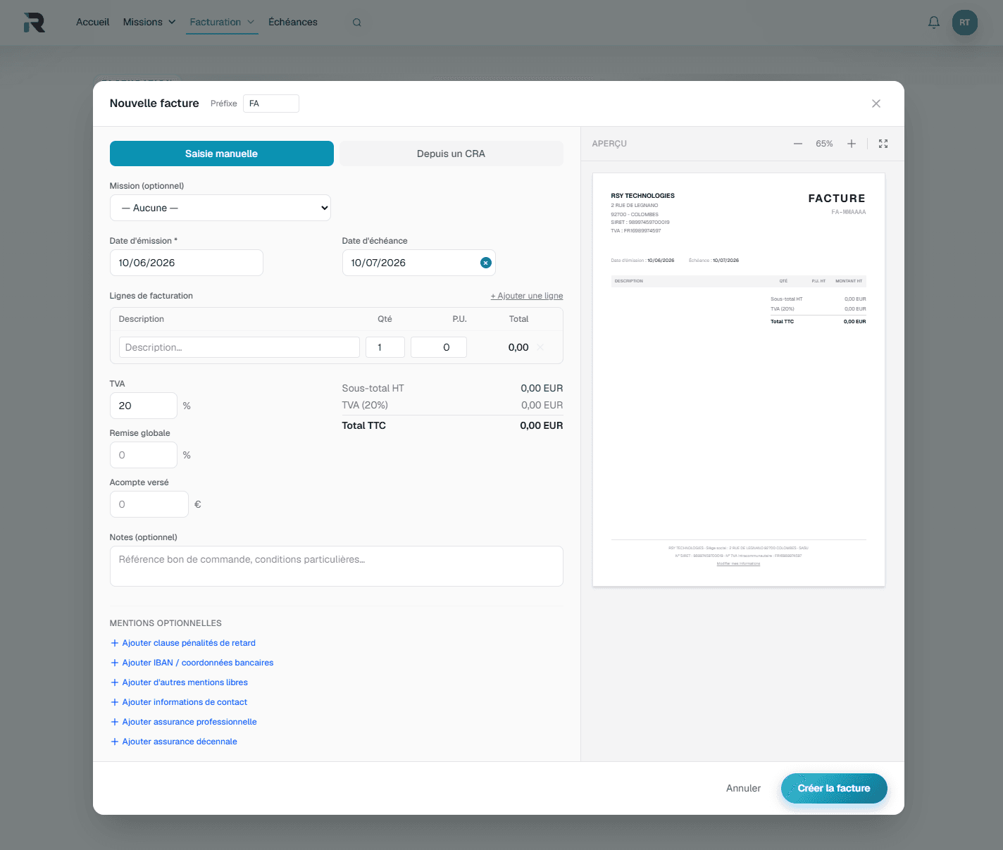Edit the Préfixe field
The height and width of the screenshot is (850, 1003).
(271, 104)
